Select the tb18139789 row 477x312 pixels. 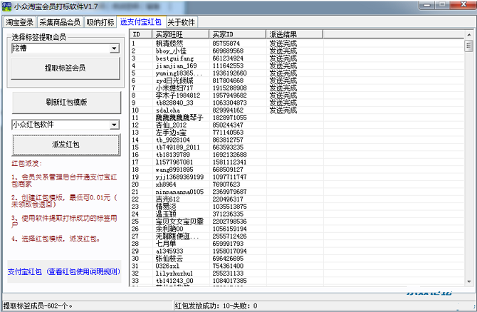[297, 155]
